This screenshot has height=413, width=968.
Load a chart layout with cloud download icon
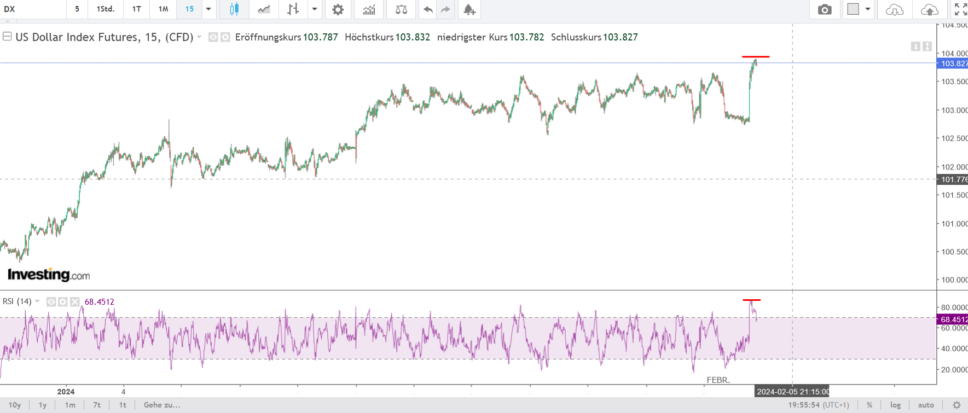[x=895, y=9]
